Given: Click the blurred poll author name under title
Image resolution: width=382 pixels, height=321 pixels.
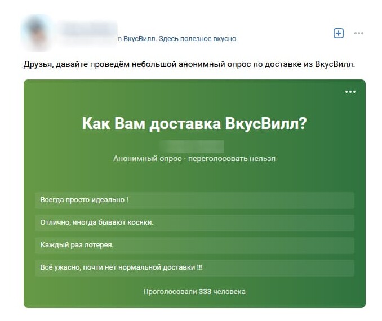Looking at the screenshot, I should pyautogui.click(x=192, y=146).
